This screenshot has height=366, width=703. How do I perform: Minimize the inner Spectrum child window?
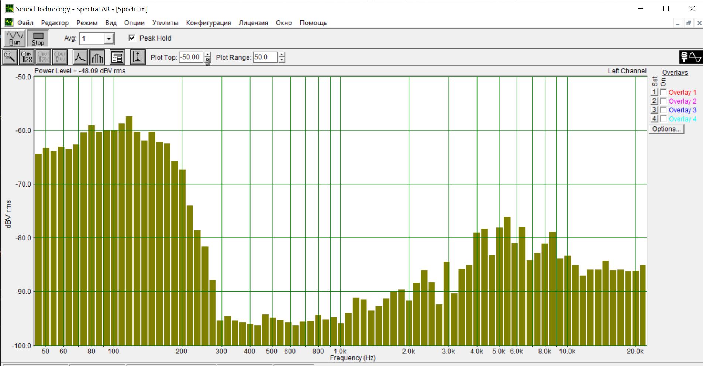pos(678,23)
